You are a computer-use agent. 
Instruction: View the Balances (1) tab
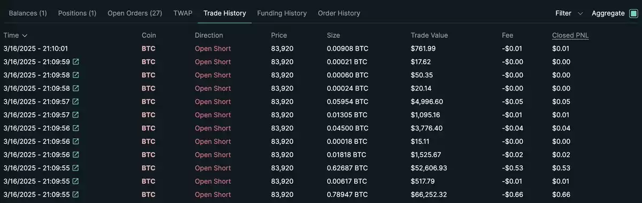28,13
